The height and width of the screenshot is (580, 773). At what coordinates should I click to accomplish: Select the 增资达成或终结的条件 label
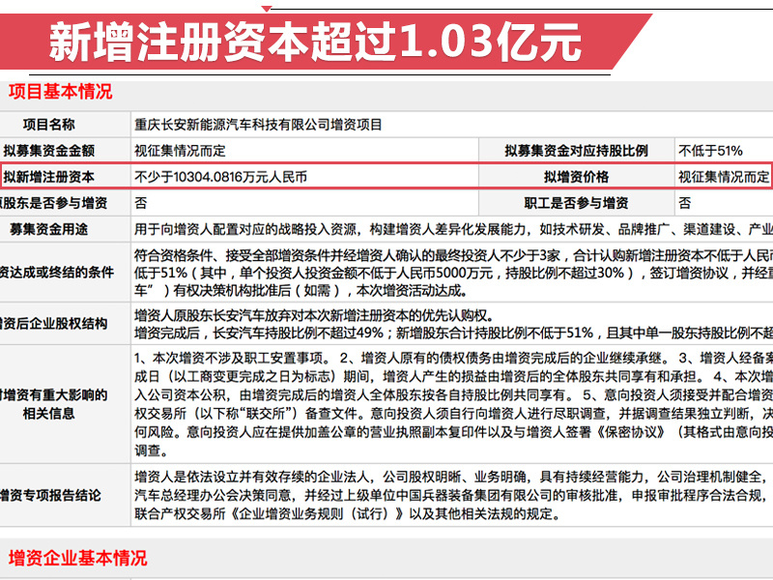point(57,273)
